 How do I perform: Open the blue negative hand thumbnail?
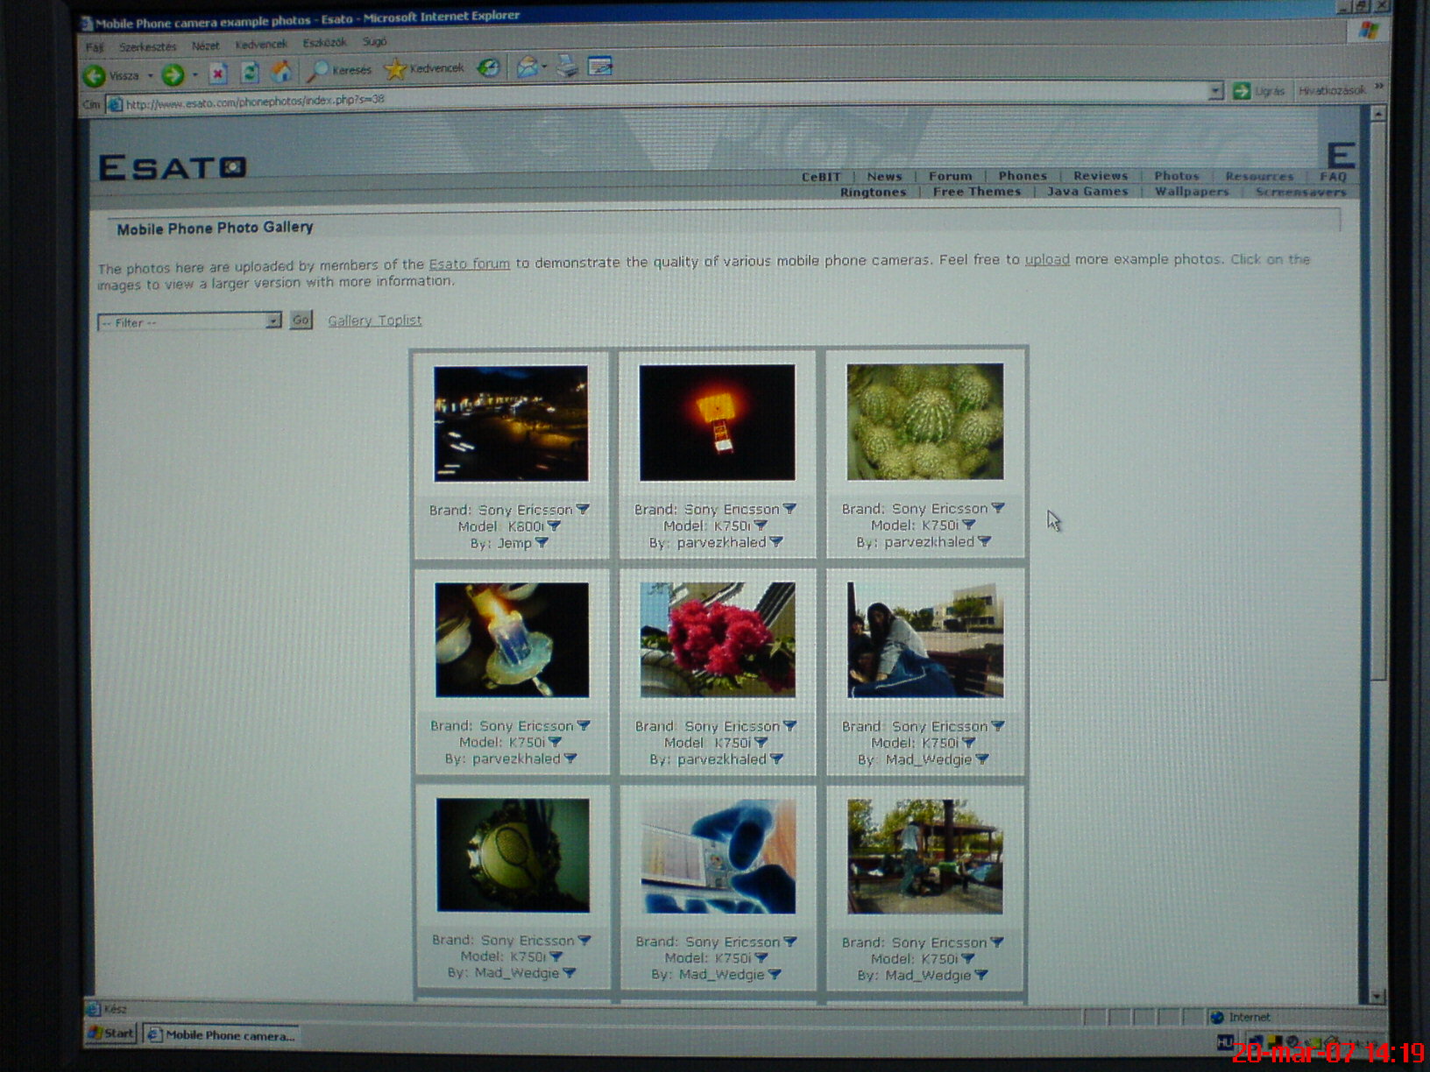click(719, 857)
